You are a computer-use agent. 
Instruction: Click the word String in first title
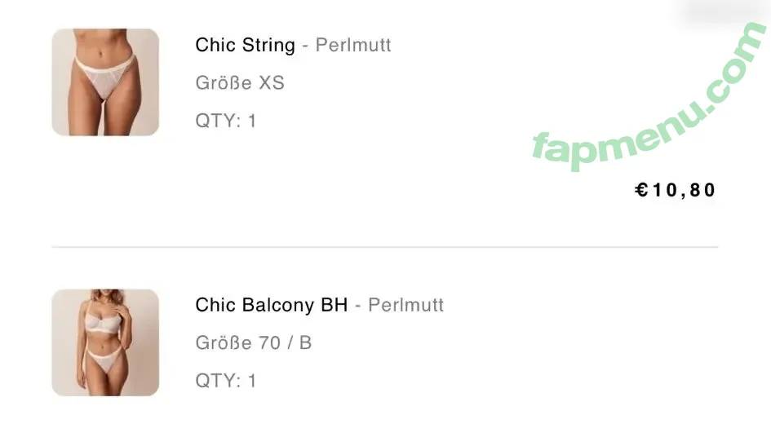coord(269,45)
